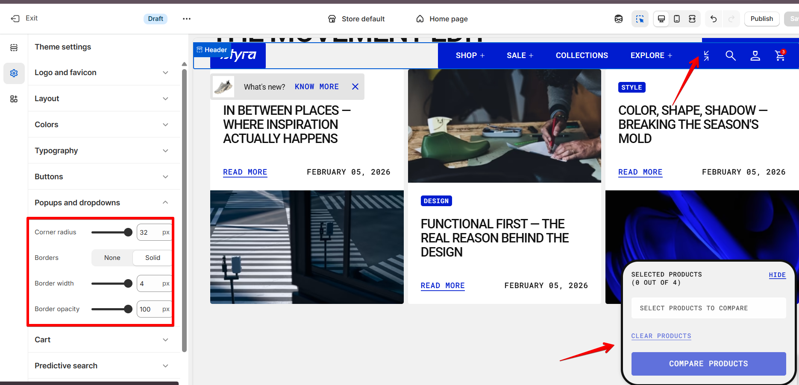This screenshot has width=799, height=385.
Task: Click CLEAR PRODUCTS link
Action: coord(661,336)
